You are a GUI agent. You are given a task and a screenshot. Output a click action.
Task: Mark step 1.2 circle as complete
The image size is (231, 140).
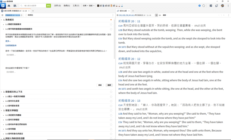(111, 29)
